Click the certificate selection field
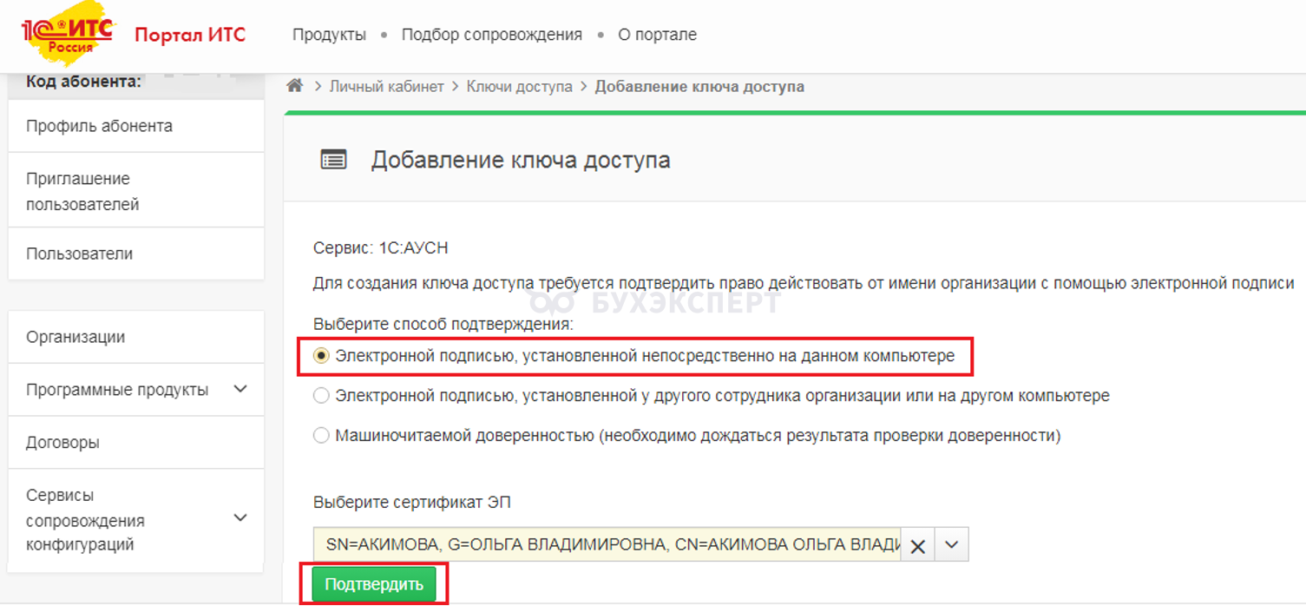The image size is (1306, 606). pos(607,545)
